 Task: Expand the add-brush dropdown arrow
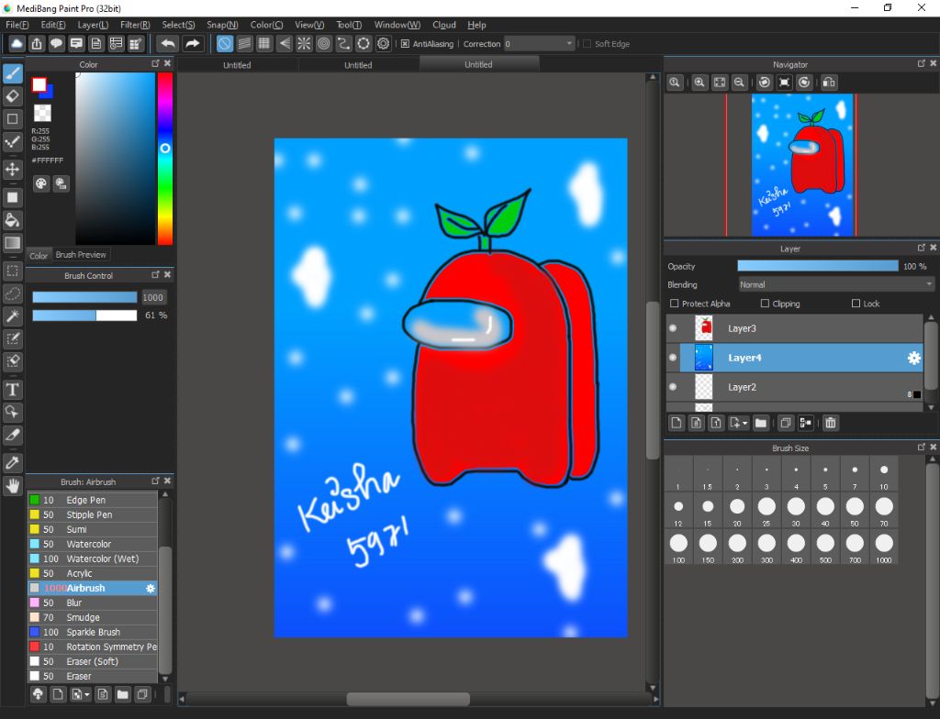87,694
